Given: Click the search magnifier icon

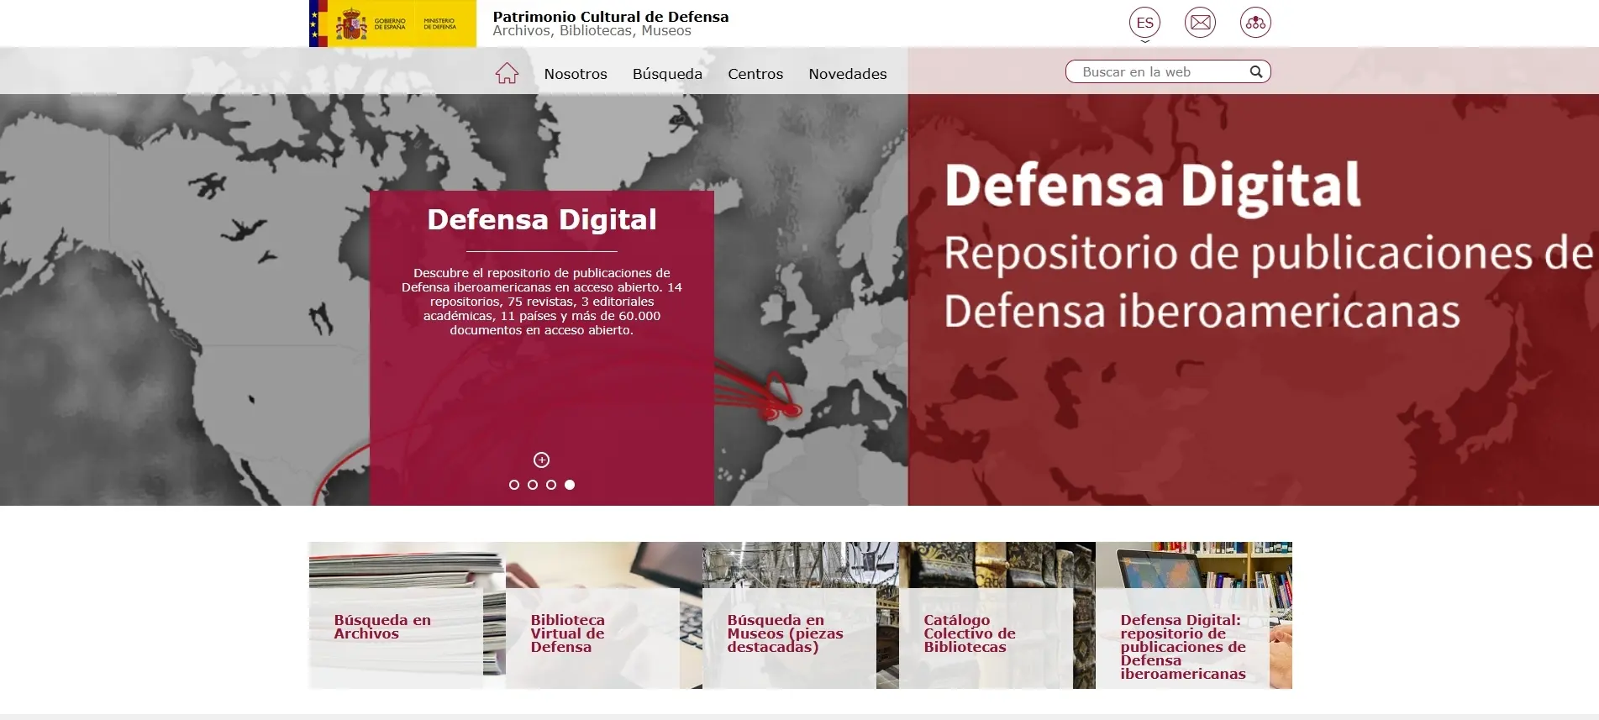Looking at the screenshot, I should pos(1255,72).
